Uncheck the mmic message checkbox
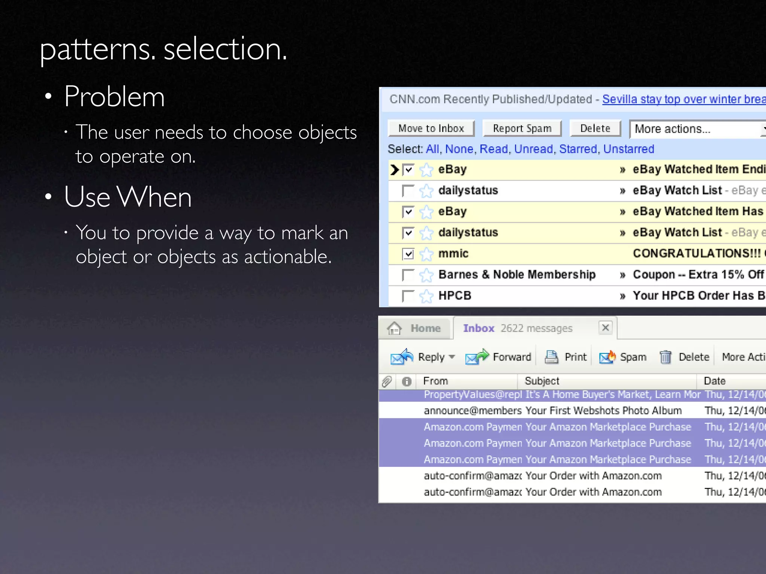Image resolution: width=766 pixels, height=574 pixels. point(408,254)
